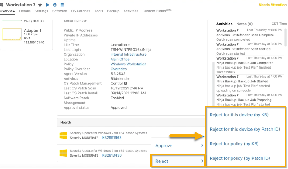Click the Activities panel scrollbar
The width and height of the screenshot is (288, 169).
click(285, 38)
